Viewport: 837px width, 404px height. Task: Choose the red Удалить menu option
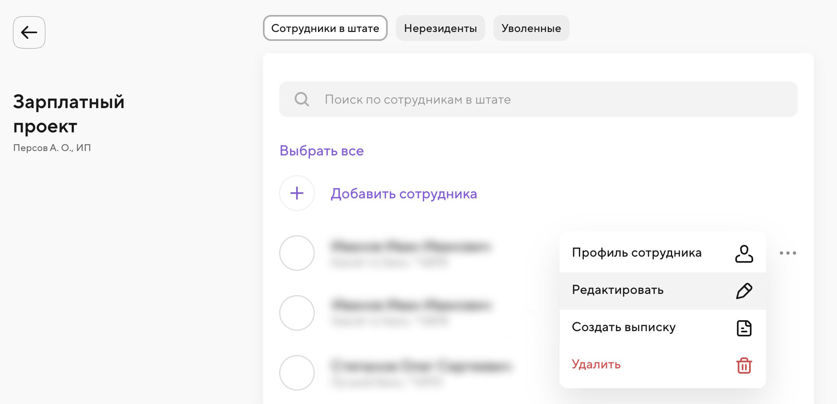point(596,365)
